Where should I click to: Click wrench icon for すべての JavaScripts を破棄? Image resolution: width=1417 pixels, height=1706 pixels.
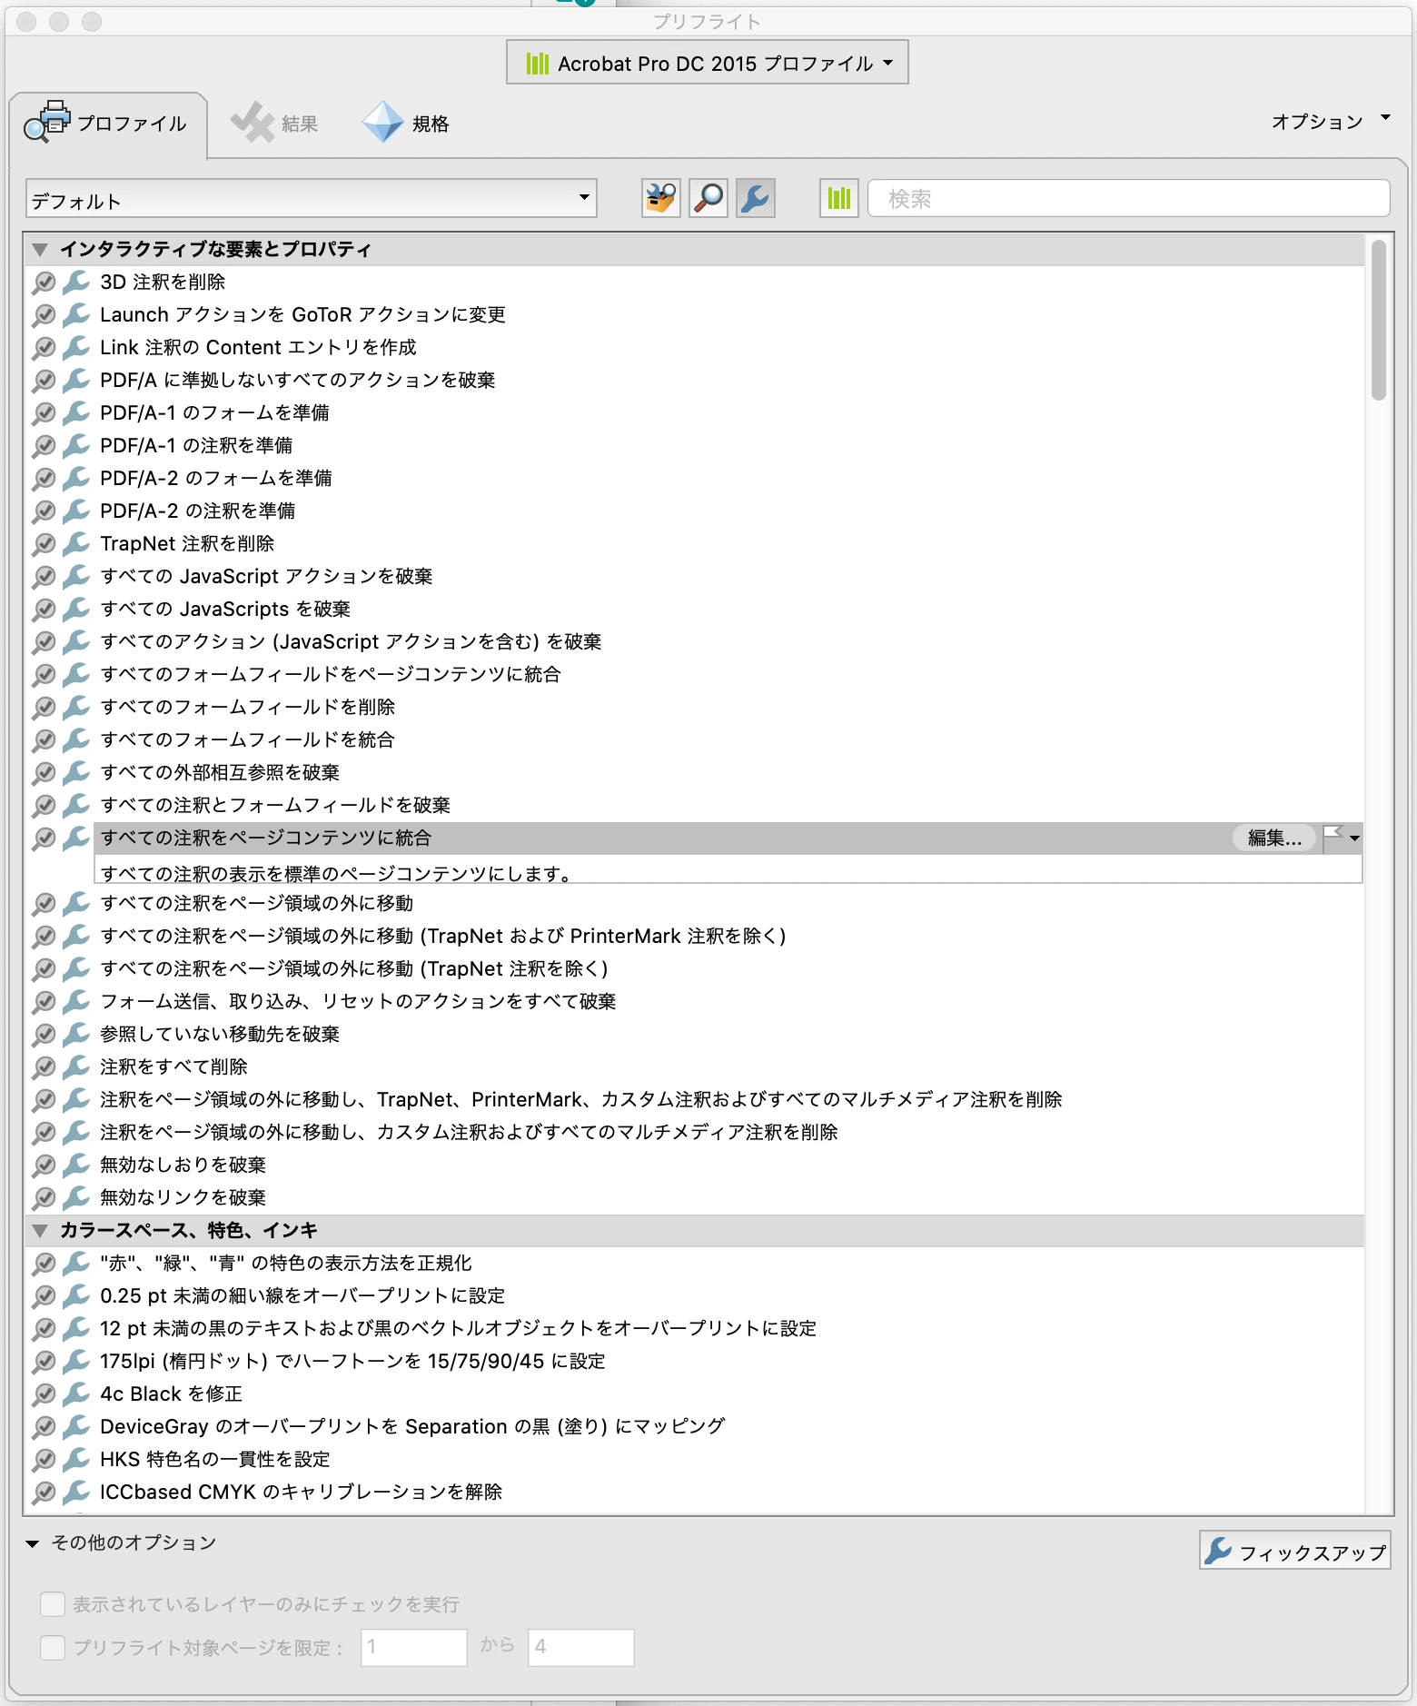coord(76,609)
